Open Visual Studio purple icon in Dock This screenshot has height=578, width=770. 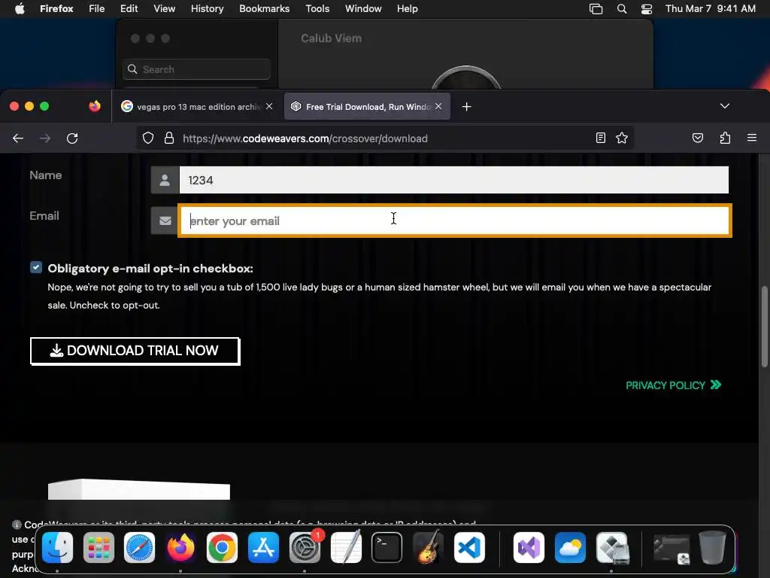tap(529, 547)
